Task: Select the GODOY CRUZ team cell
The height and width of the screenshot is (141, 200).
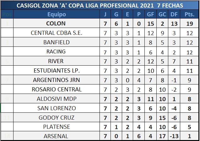Action: [57, 117]
